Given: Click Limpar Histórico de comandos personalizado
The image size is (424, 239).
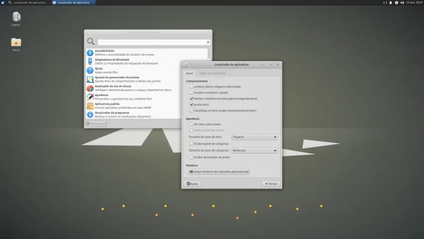Looking at the screenshot, I should tap(219, 172).
